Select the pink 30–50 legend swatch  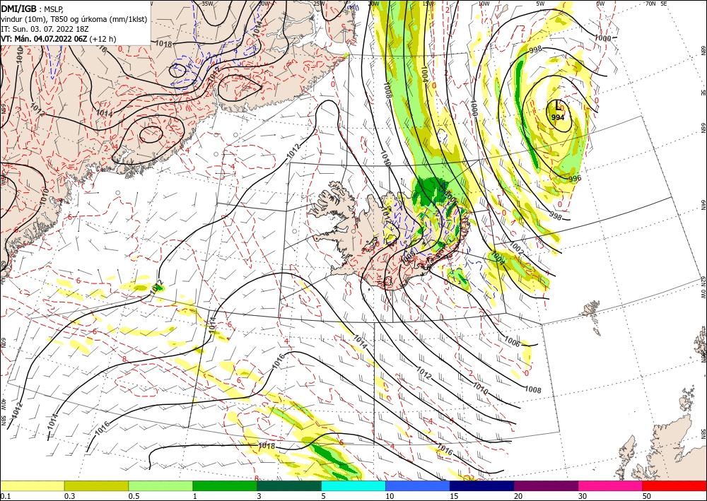pos(611,485)
